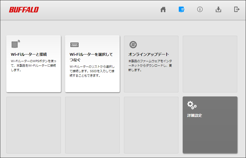Click the SSIDを入力 description text
This screenshot has height=158, width=246.
(92, 71)
